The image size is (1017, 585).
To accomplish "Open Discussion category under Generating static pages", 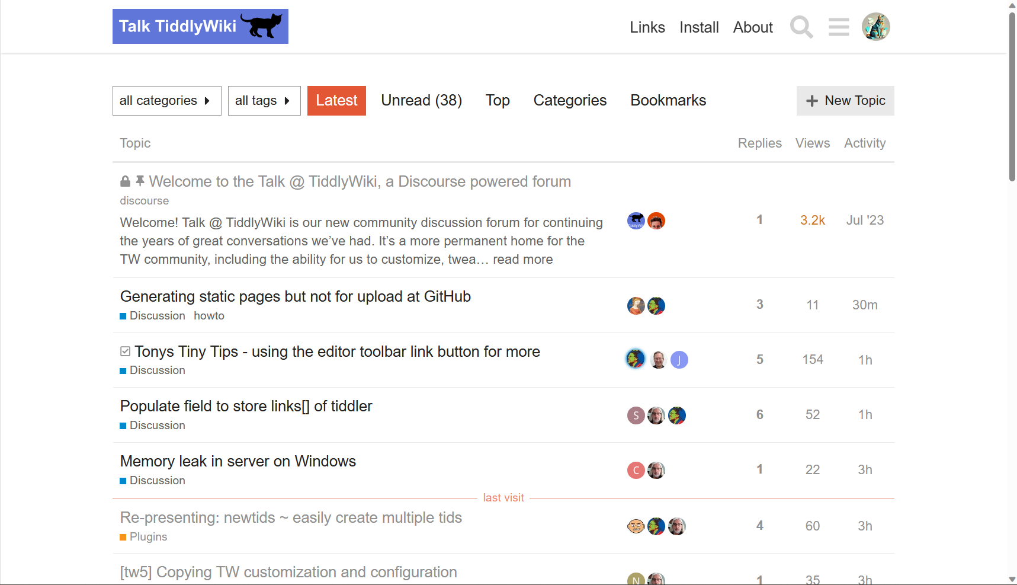I will click(x=152, y=316).
